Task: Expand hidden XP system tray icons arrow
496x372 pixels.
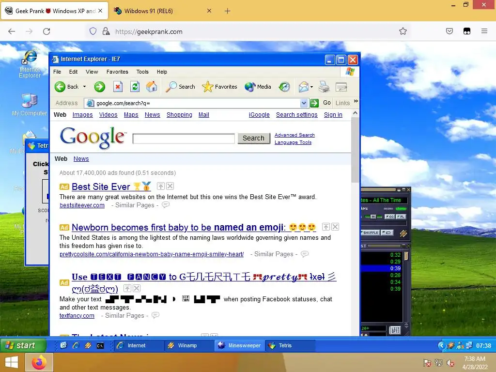Action: coord(442,345)
